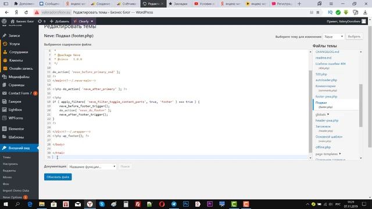Open the Темы submenu link

point(6,157)
